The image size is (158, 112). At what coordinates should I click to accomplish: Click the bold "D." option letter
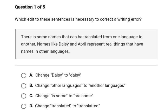[31, 106]
